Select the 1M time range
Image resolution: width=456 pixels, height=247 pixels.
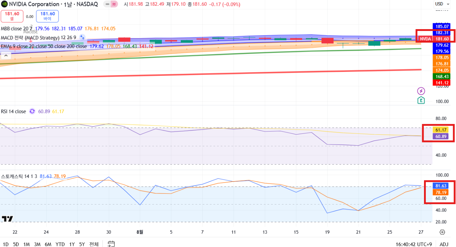(27, 244)
